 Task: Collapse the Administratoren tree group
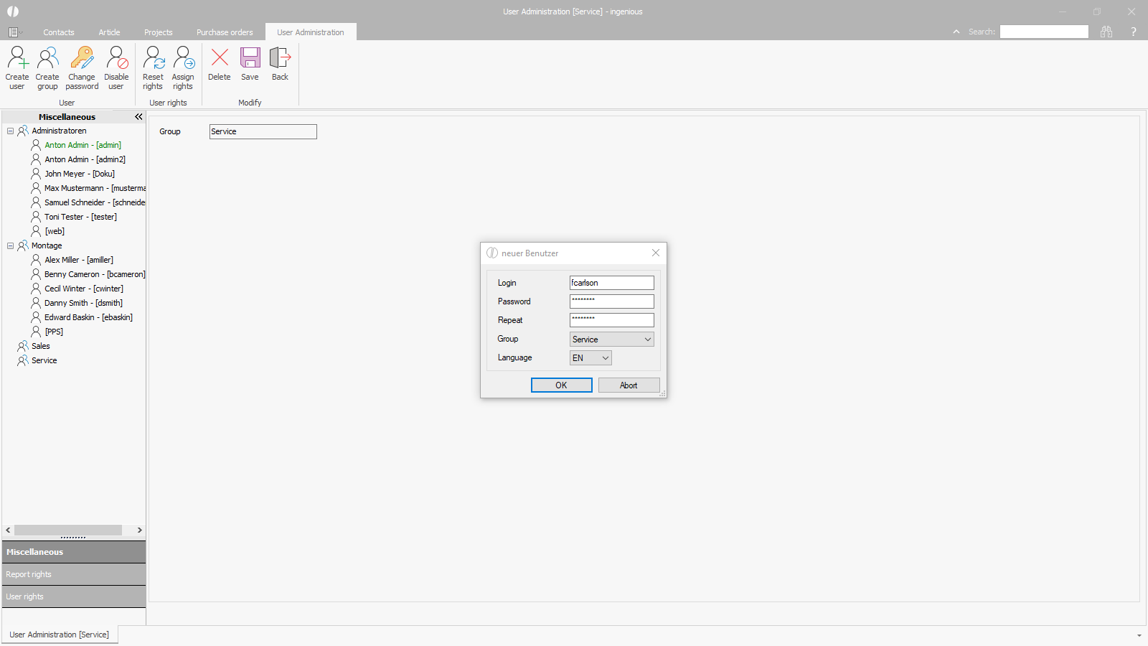pos(11,131)
